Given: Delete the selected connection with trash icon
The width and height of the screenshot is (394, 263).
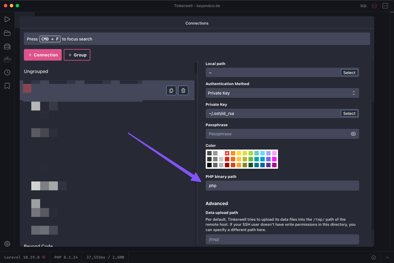Looking at the screenshot, I should (183, 90).
